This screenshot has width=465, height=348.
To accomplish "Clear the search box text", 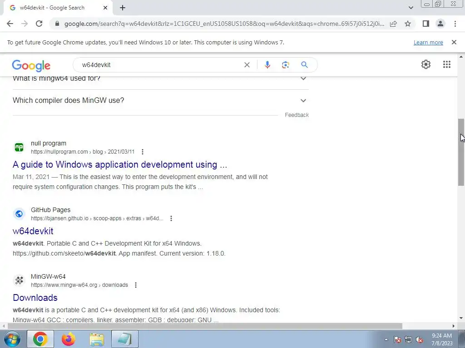I will pos(247,65).
